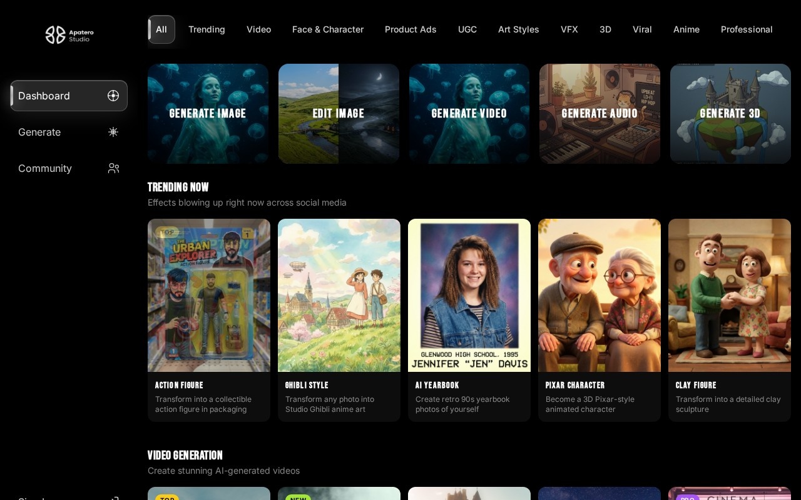
Task: Open the Generate Image card
Action: (208, 114)
